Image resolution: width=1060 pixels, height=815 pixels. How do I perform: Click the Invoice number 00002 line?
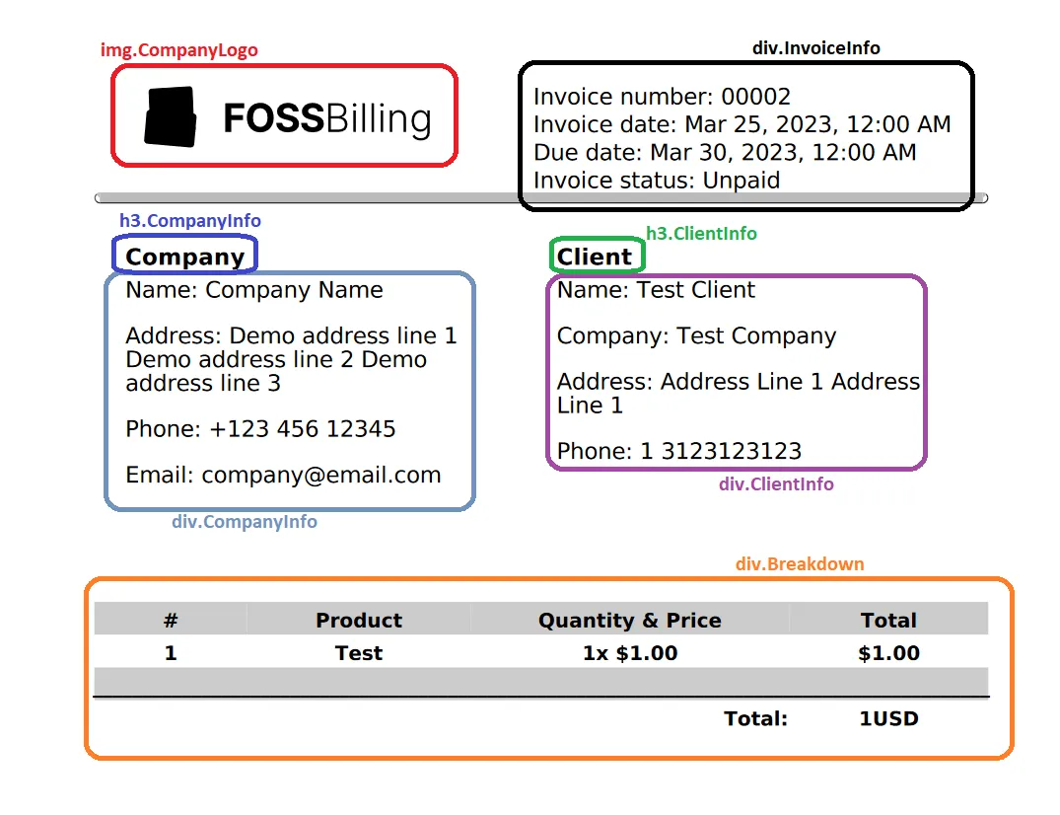coord(662,97)
